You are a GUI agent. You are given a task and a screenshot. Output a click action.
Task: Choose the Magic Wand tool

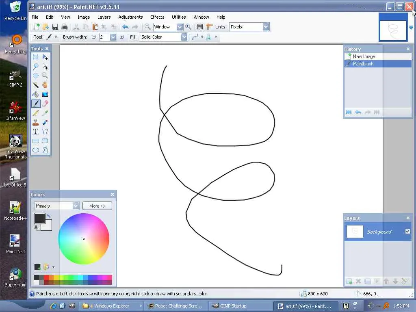[36, 85]
